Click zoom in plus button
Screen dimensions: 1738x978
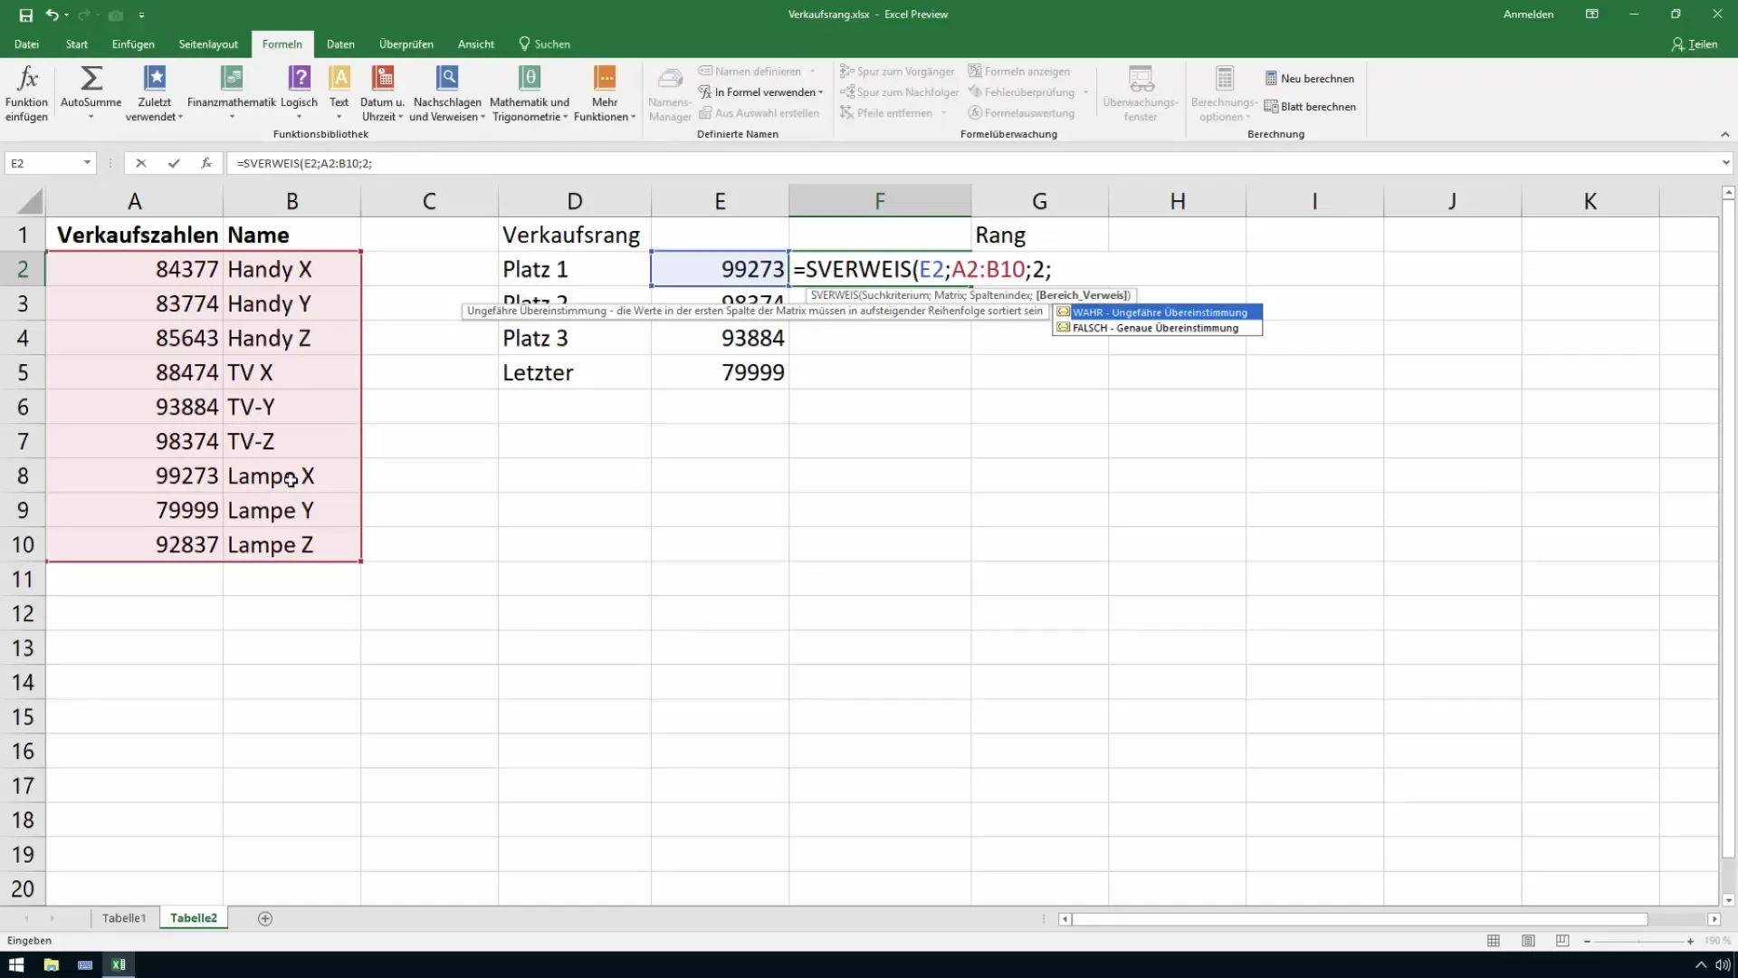click(1689, 942)
